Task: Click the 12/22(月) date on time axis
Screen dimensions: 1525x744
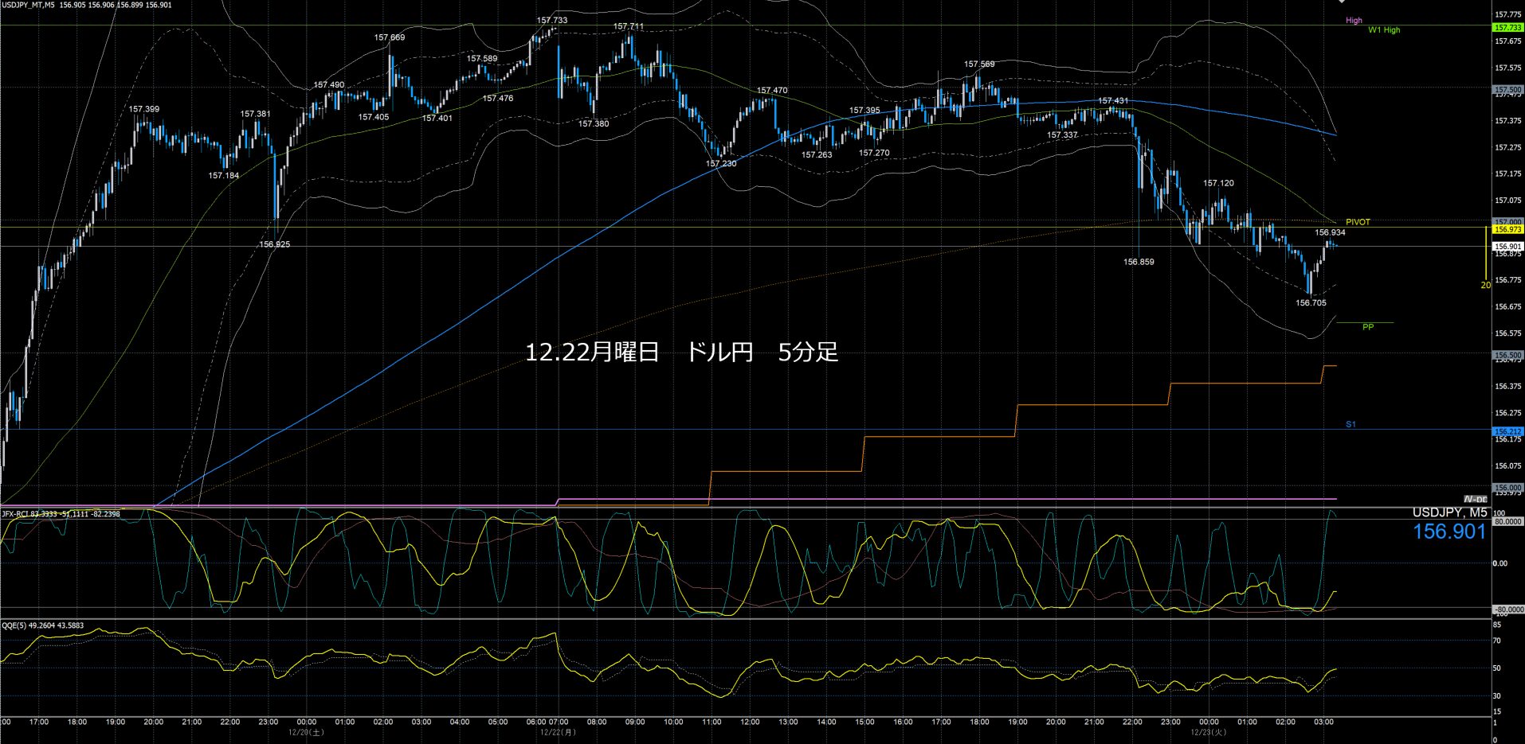Action: pos(558,732)
